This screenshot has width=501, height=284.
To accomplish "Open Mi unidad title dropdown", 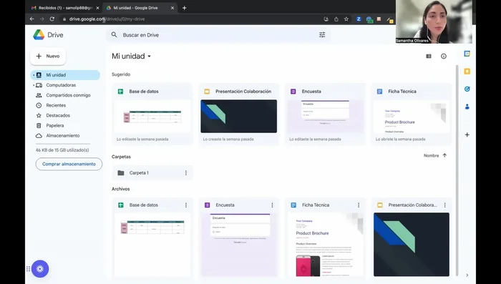I will tap(131, 57).
